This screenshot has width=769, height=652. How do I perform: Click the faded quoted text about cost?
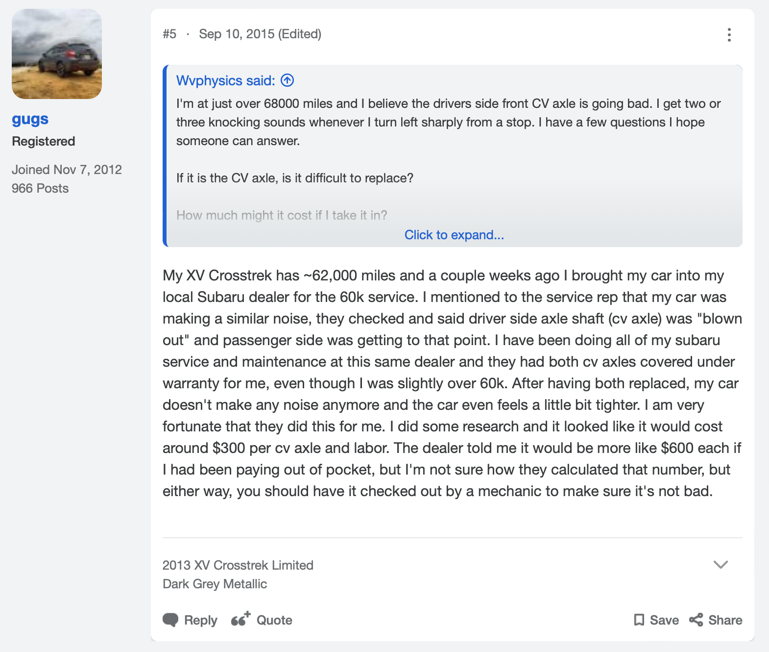[x=282, y=215]
